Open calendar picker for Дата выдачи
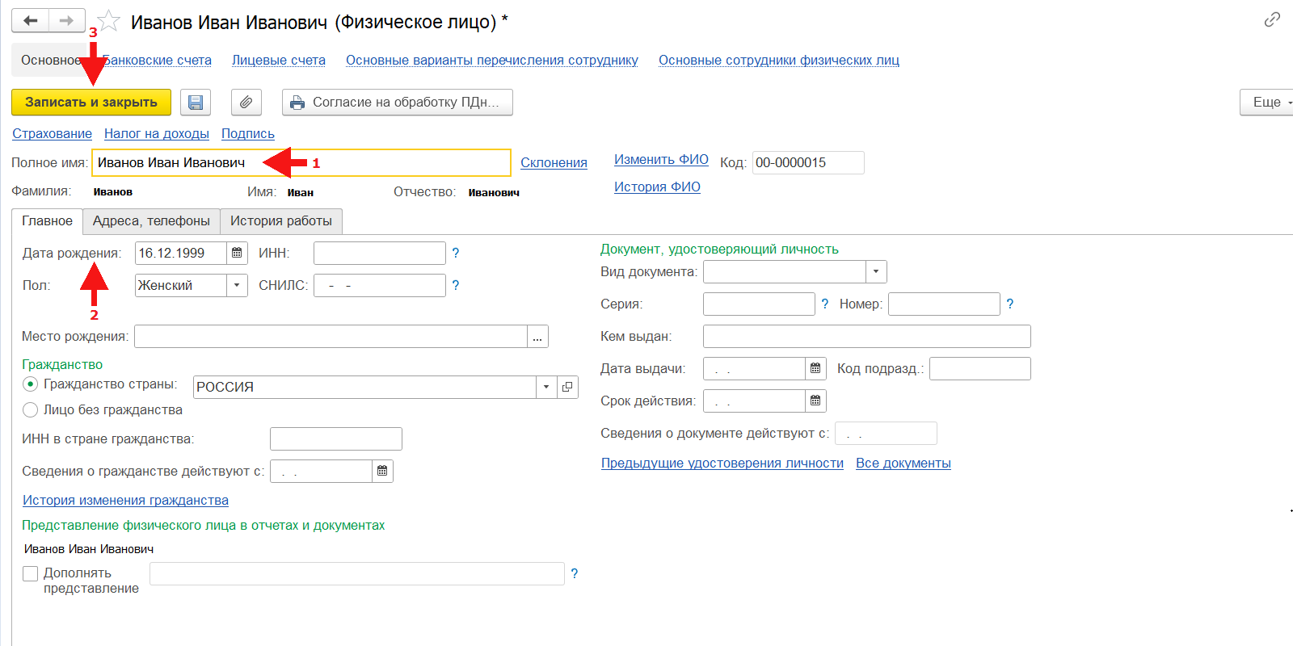1293x646 pixels. pyautogui.click(x=815, y=368)
